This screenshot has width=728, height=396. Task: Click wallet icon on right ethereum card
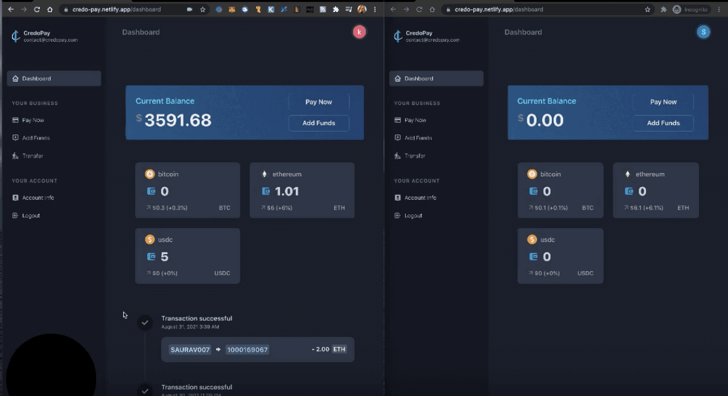pos(628,191)
